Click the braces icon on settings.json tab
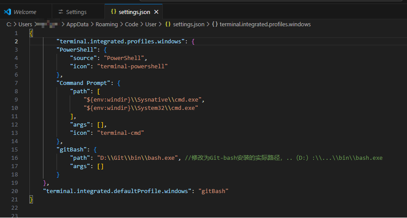 (x=114, y=11)
